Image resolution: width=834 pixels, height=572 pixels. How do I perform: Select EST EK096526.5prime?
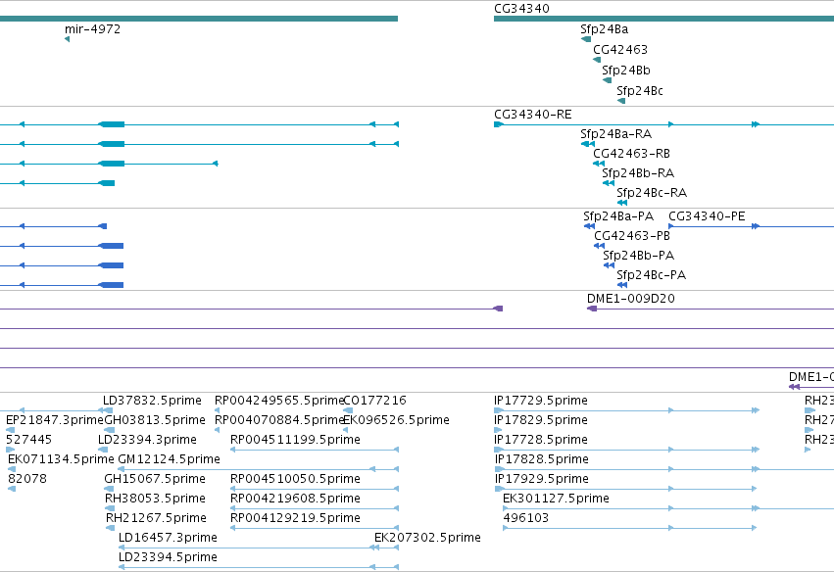point(396,420)
